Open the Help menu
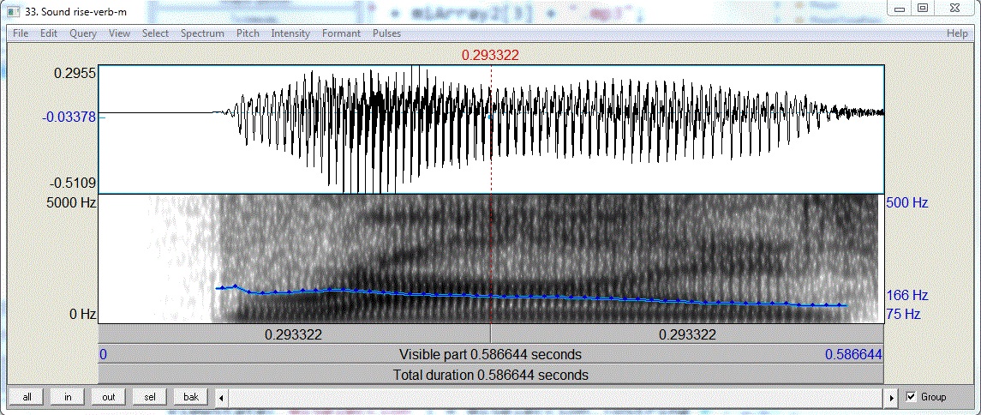Screen dimensions: 981x415 click(957, 33)
